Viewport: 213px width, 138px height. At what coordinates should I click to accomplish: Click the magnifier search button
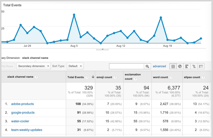147,66
